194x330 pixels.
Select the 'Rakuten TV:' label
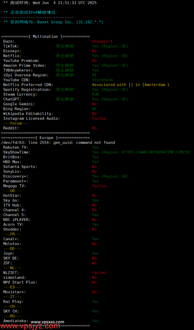(16, 147)
